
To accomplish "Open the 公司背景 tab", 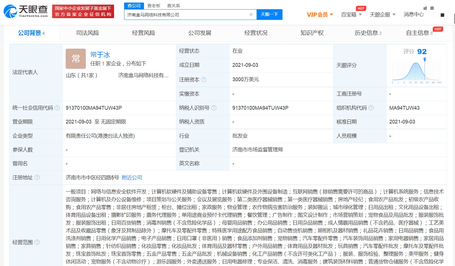I will [x=31, y=33].
